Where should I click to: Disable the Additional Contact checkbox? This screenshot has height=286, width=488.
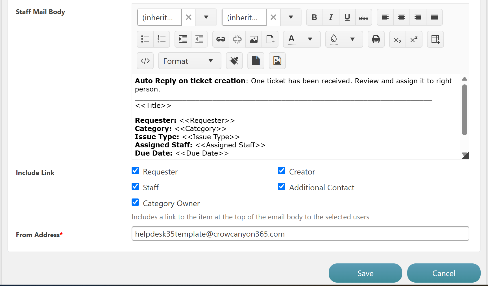pyautogui.click(x=282, y=187)
